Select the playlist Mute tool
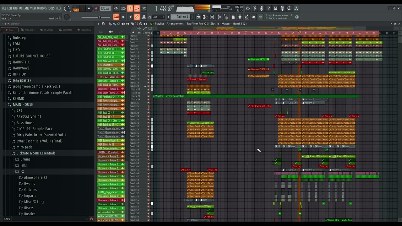This screenshot has width=402, height=226. coord(123,24)
